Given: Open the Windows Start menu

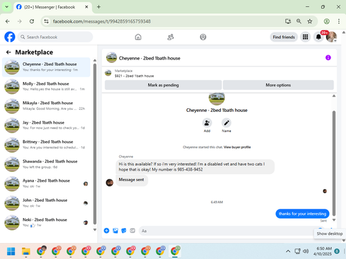Looking at the screenshot, I should pyautogui.click(x=11, y=251).
